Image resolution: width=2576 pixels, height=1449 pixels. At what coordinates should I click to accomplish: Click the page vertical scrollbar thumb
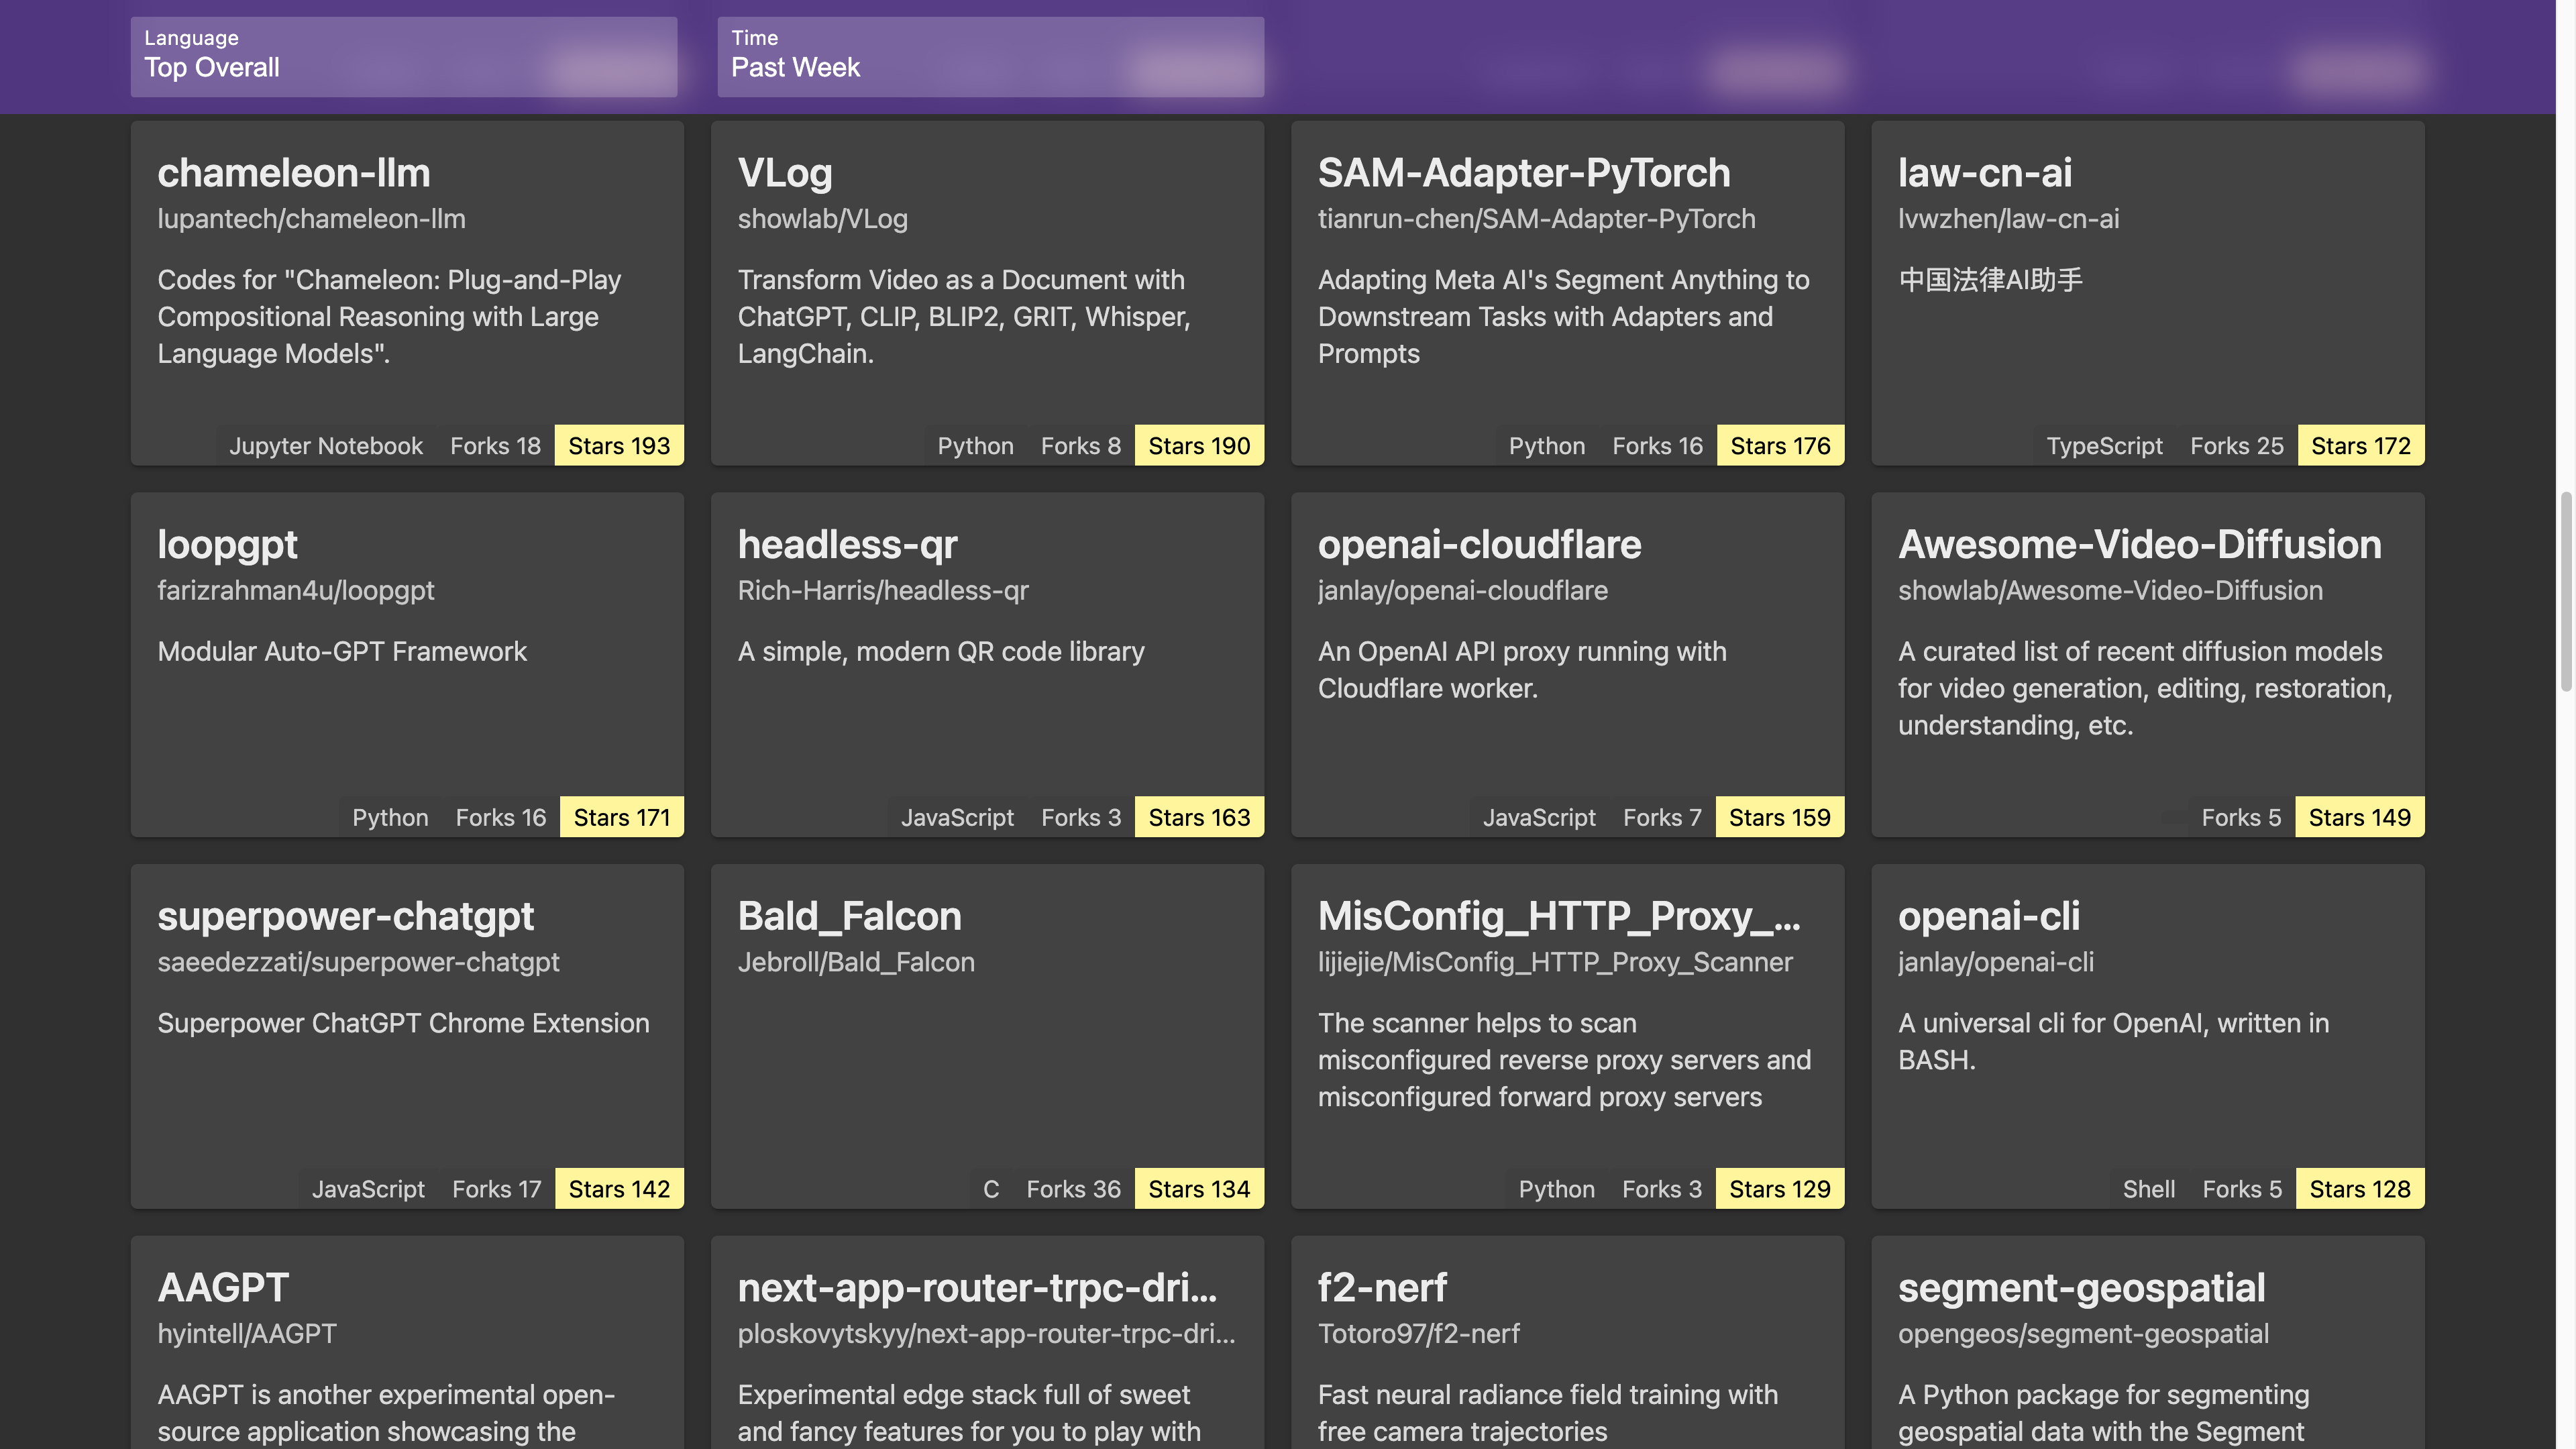pyautogui.click(x=2565, y=590)
